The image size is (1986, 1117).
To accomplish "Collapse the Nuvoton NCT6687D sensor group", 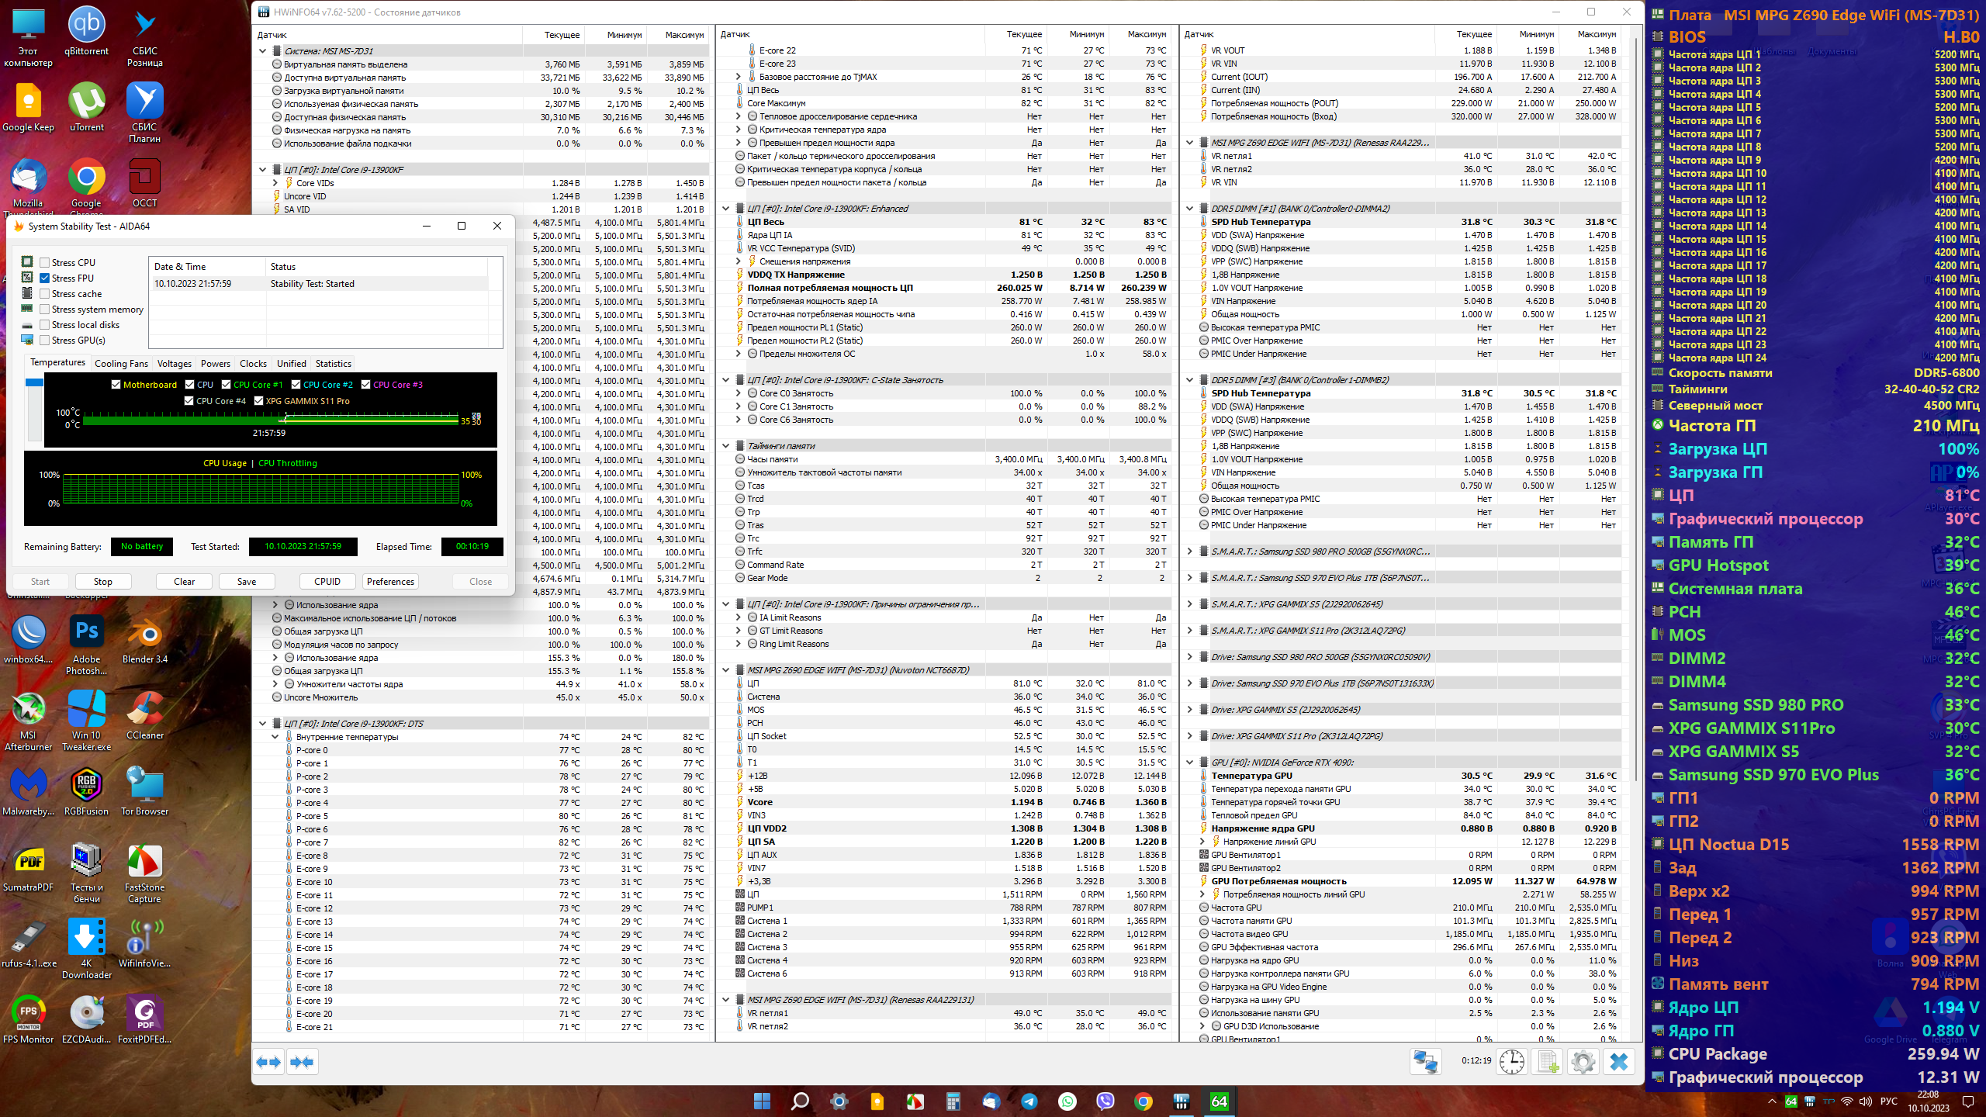I will [x=726, y=670].
